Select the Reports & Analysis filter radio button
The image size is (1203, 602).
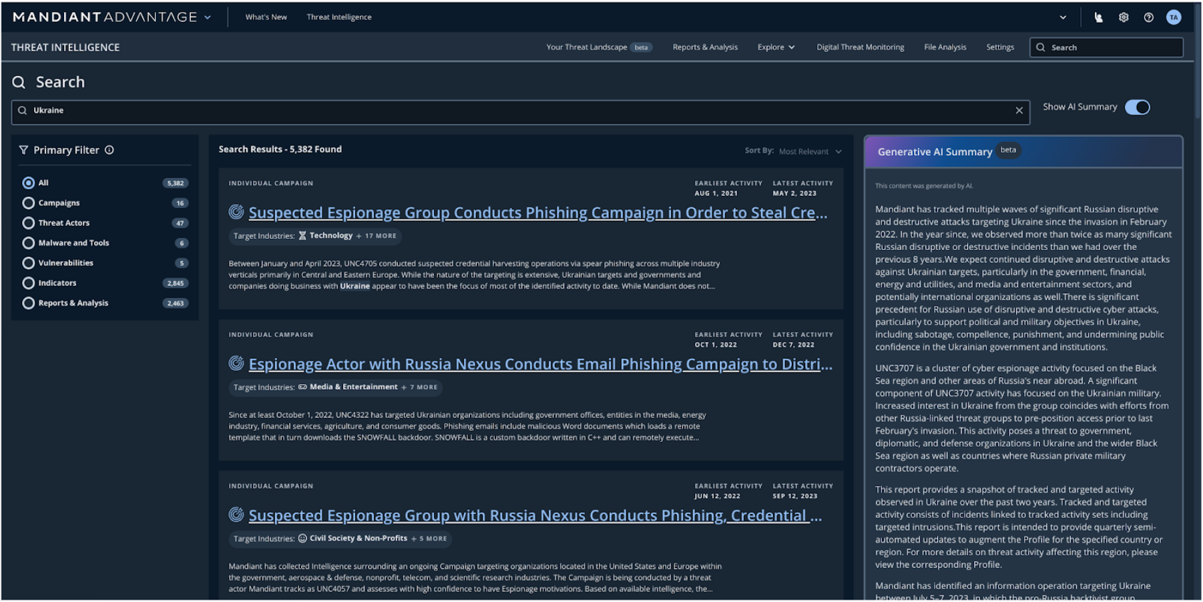click(29, 303)
